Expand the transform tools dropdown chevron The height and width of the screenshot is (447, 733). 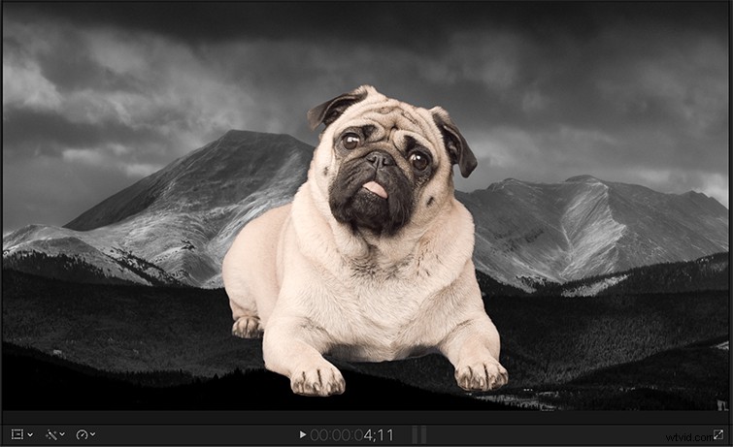pos(30,434)
